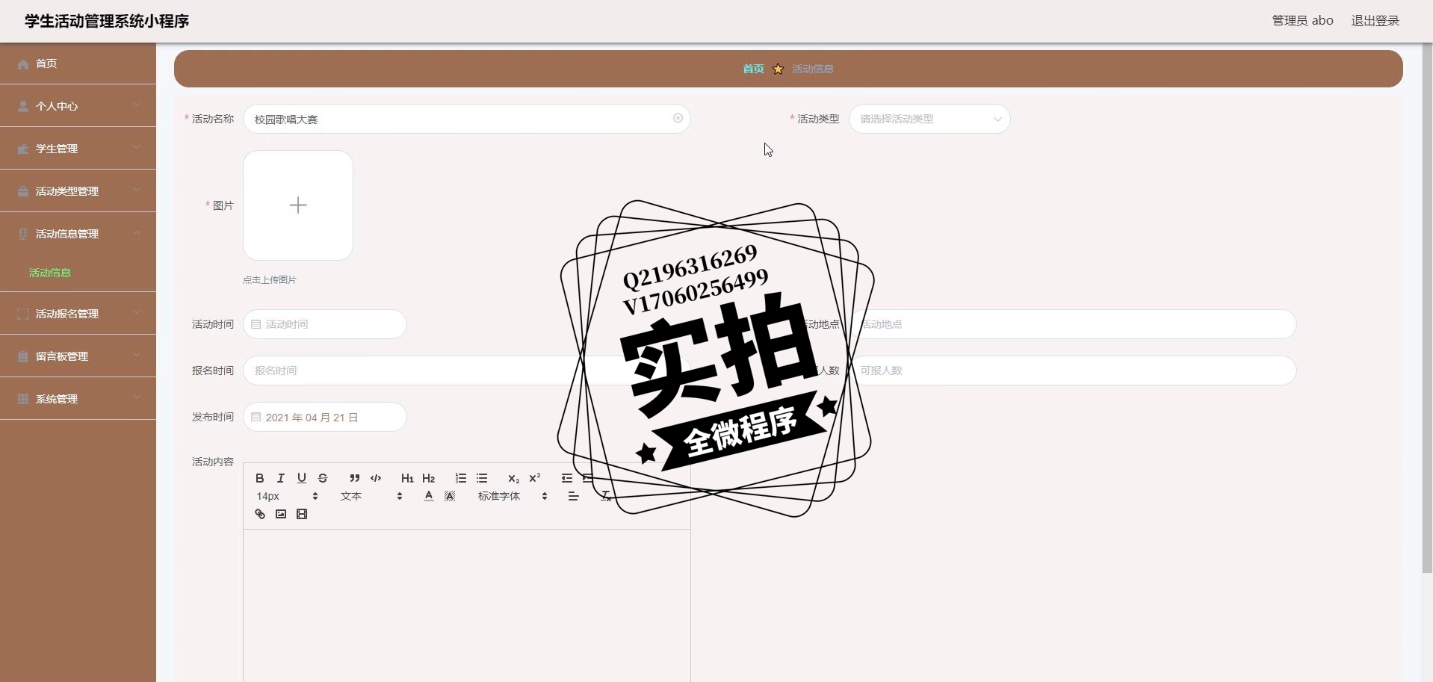Insert a code block in the editor
1433x682 pixels.
pyautogui.click(x=376, y=478)
